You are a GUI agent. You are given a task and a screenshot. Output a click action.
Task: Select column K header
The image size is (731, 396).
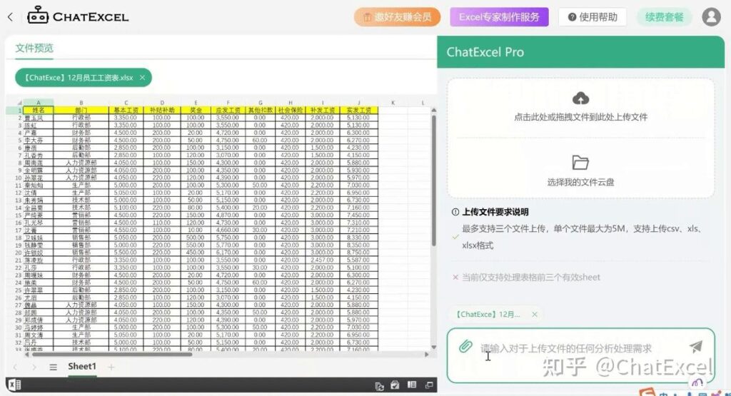click(x=393, y=103)
